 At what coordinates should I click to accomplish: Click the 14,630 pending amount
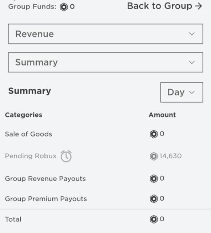click(x=171, y=156)
